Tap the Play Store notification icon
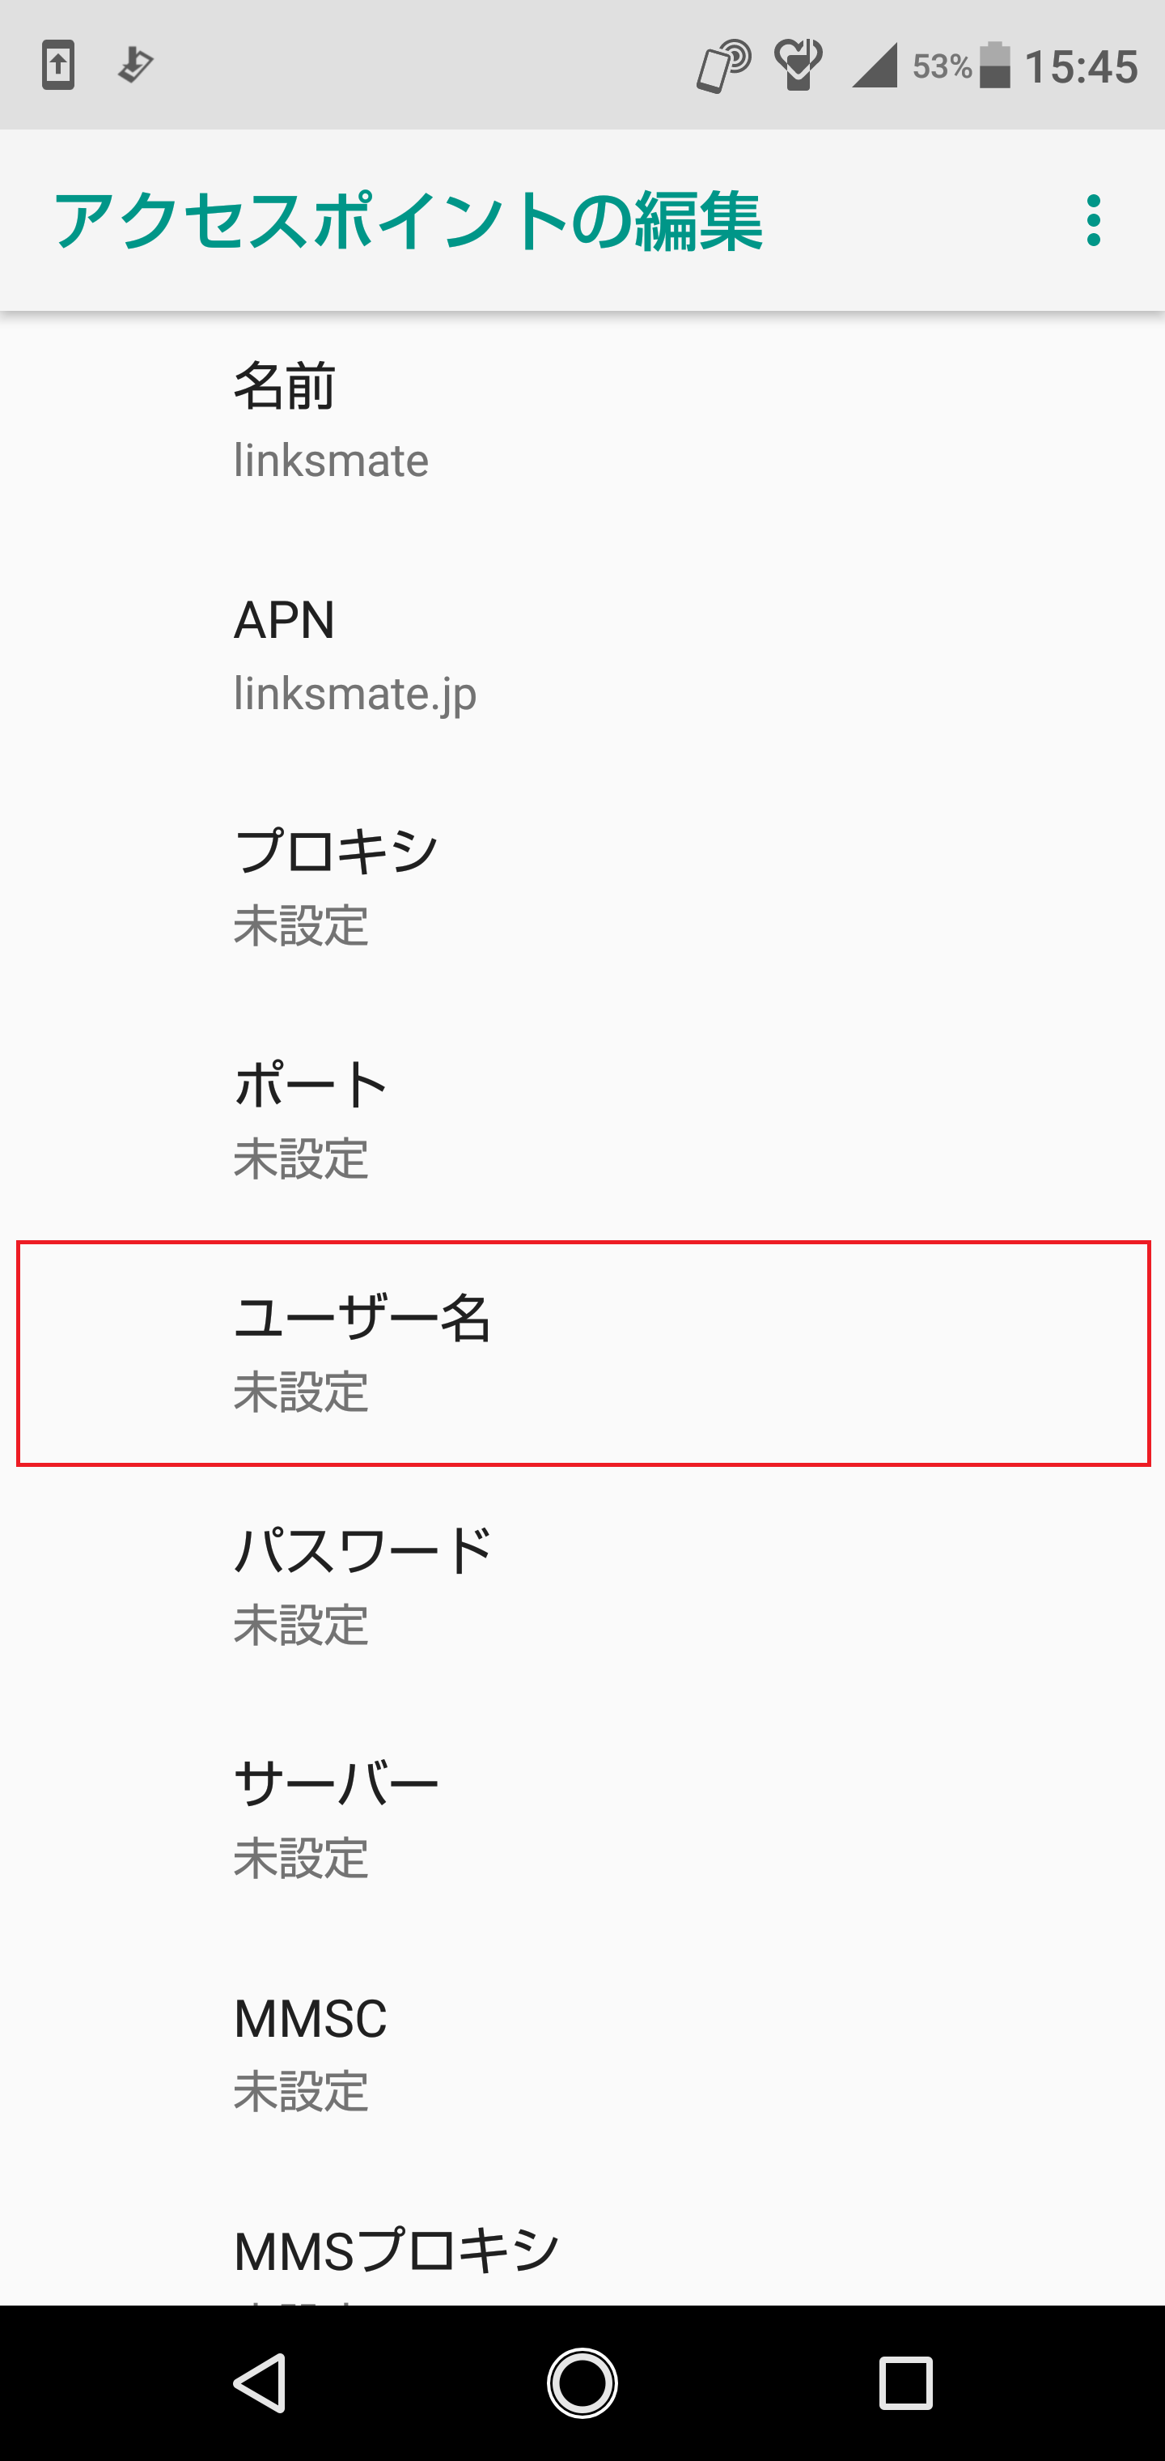Viewport: 1165px width, 2461px height. click(x=134, y=66)
